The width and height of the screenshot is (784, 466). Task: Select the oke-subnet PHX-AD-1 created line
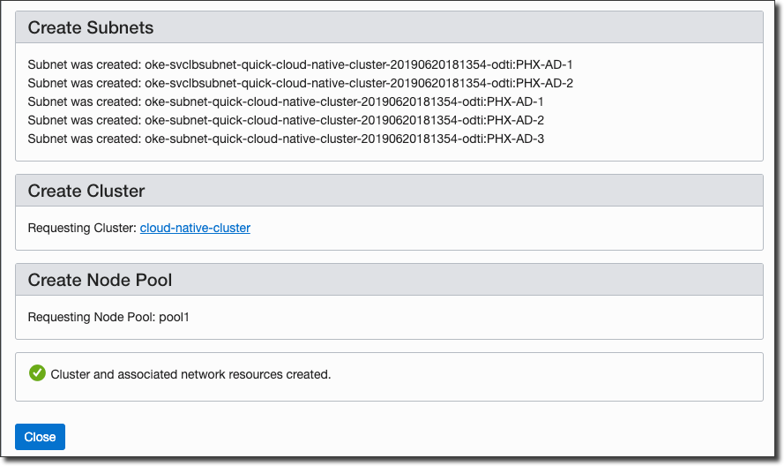click(286, 101)
